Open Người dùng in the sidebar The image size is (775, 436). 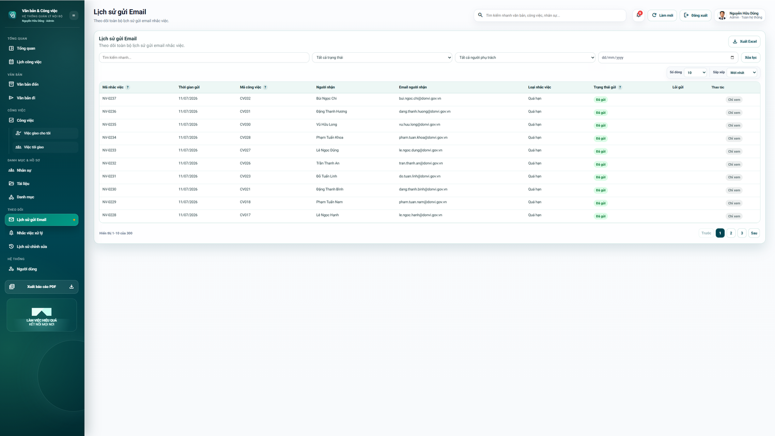pos(42,269)
